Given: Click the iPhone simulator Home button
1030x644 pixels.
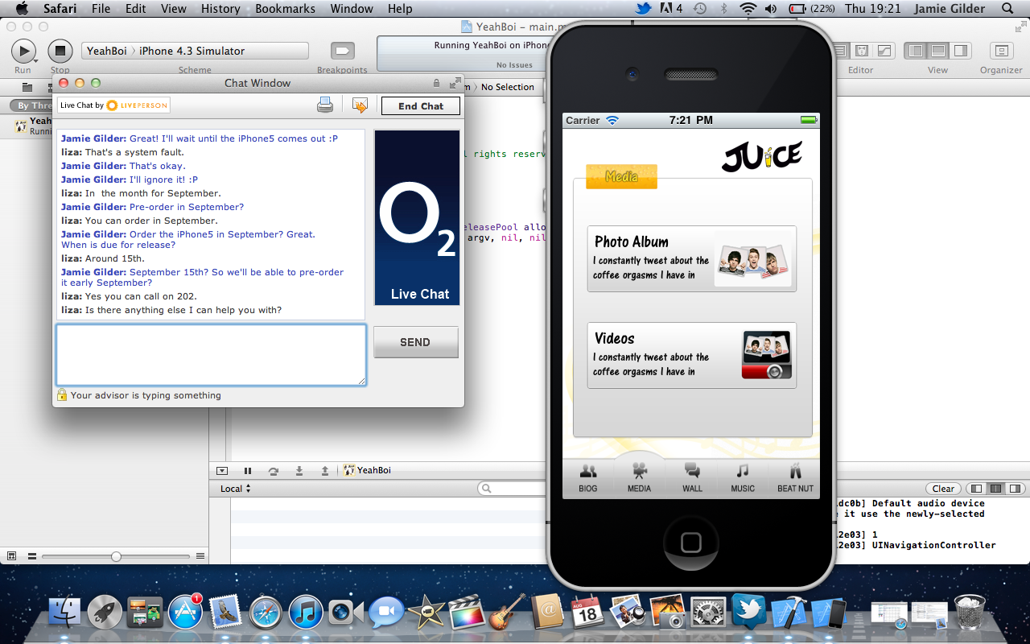Looking at the screenshot, I should click(x=691, y=542).
